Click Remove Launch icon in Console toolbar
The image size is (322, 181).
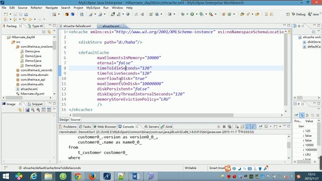(224, 127)
